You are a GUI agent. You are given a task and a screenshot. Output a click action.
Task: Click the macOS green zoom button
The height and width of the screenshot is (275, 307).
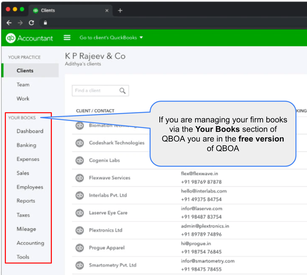22,9
